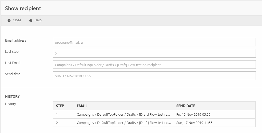Viewport: 262px width, 133px height.
Task: Click the email entry in history row 2
Action: tap(124, 123)
